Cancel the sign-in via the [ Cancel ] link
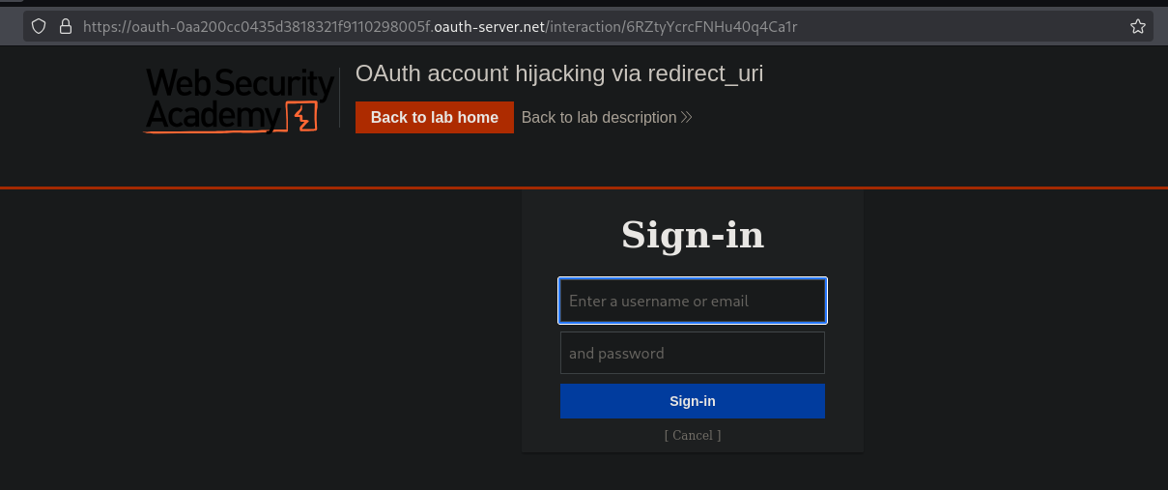This screenshot has width=1168, height=490. pos(693,435)
